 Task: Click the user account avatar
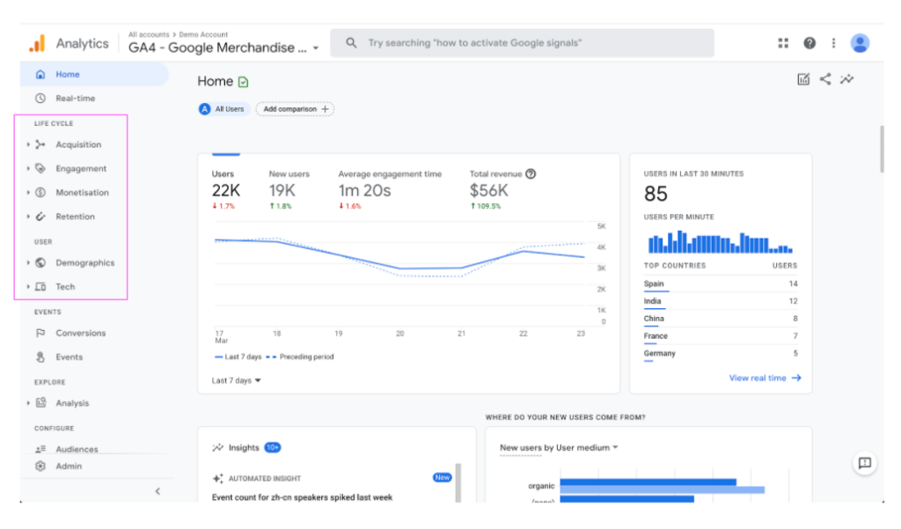click(860, 43)
